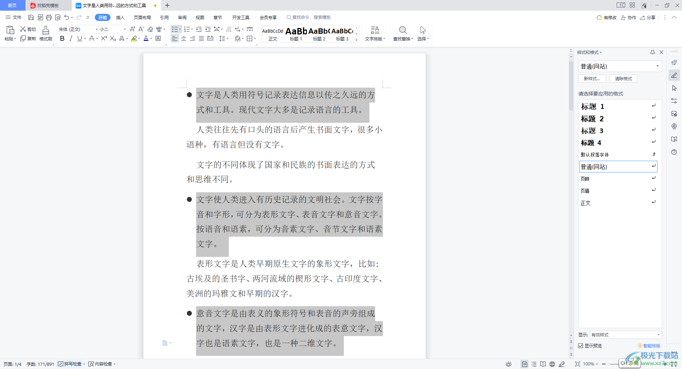The image size is (682, 369).
Task: Toggle bold formatting
Action: [x=62, y=38]
